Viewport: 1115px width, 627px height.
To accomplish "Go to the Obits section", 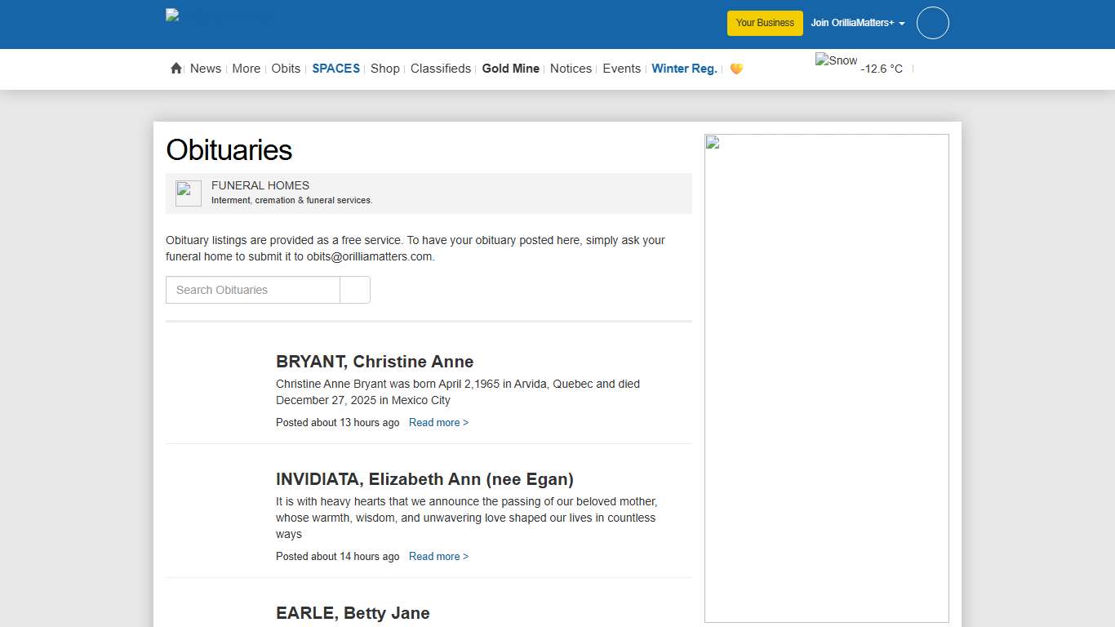I will tap(286, 69).
